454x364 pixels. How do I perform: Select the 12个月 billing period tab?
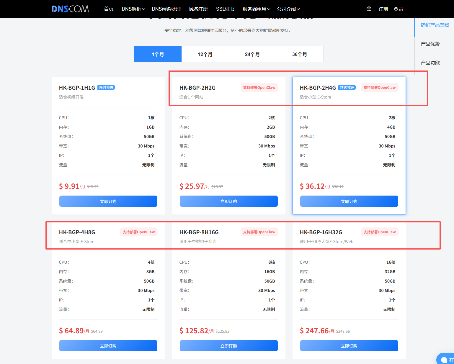point(205,54)
